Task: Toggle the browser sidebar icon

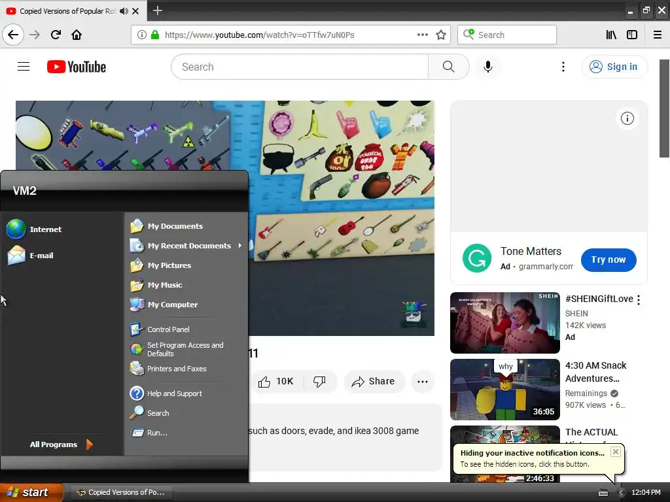Action: click(x=632, y=35)
